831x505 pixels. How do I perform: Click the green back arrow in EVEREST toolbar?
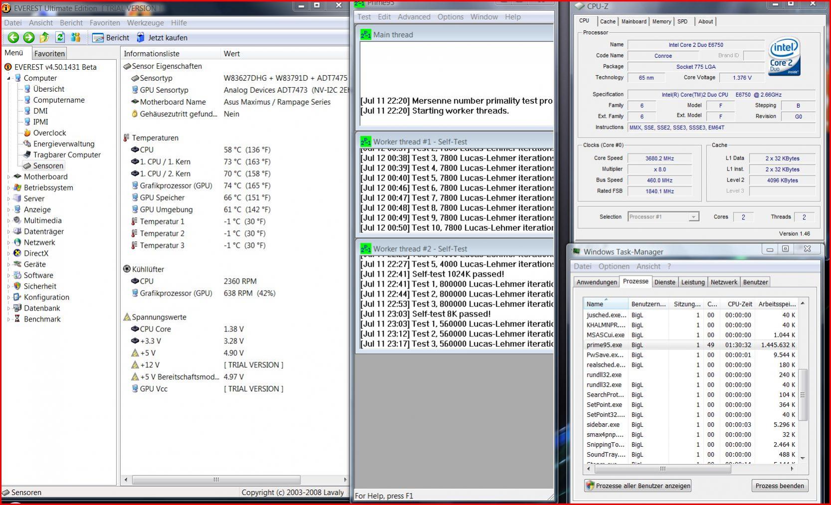tap(13, 37)
